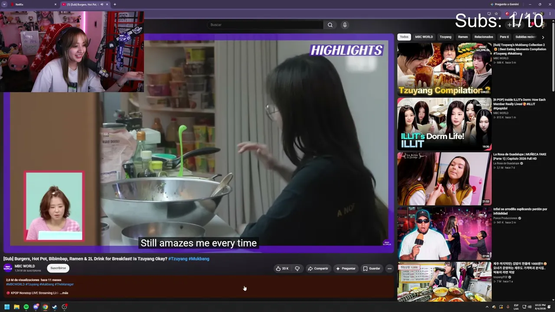Open the tab search dropdown
Screen dimensions: 555x312
pyautogui.click(x=4, y=4)
